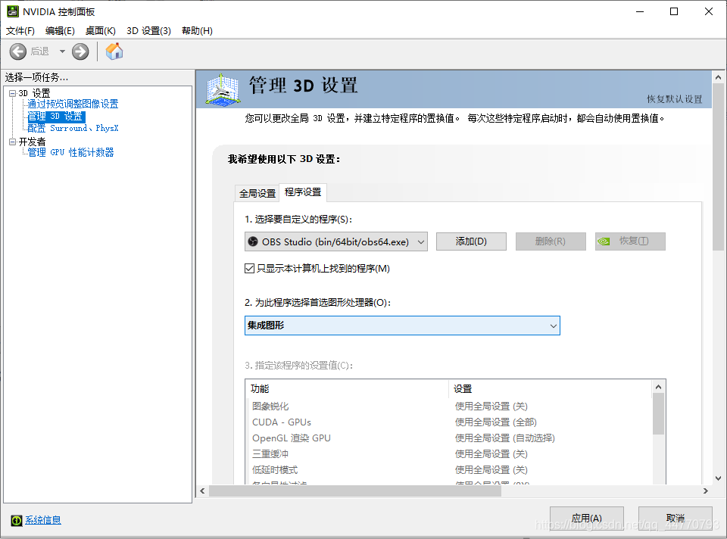Image resolution: width=727 pixels, height=539 pixels.
Task: Open the 系统信息 link
Action: tap(43, 520)
